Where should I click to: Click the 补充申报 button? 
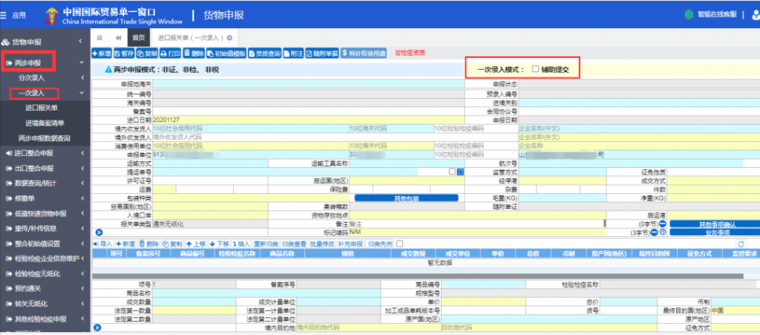coord(350,244)
